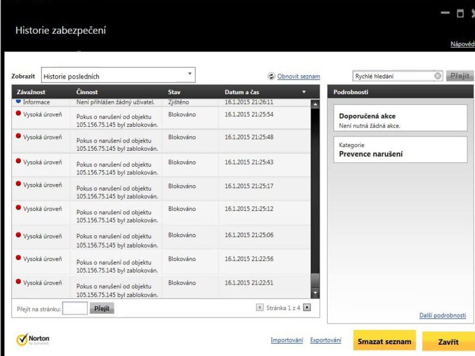Click the Norton by Symantec logo
Screen dimensions: 475x356
[x=33, y=341]
